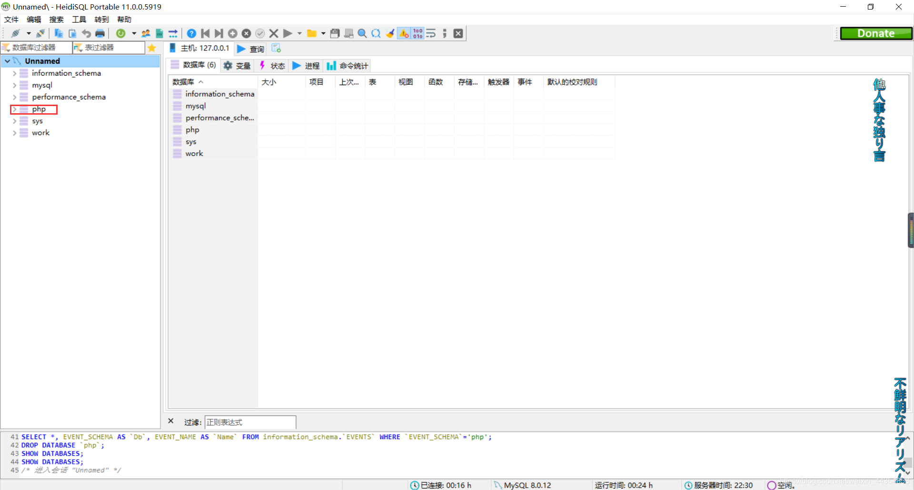The height and width of the screenshot is (490, 914).
Task: Open the 帮助 menu
Action: [x=124, y=20]
